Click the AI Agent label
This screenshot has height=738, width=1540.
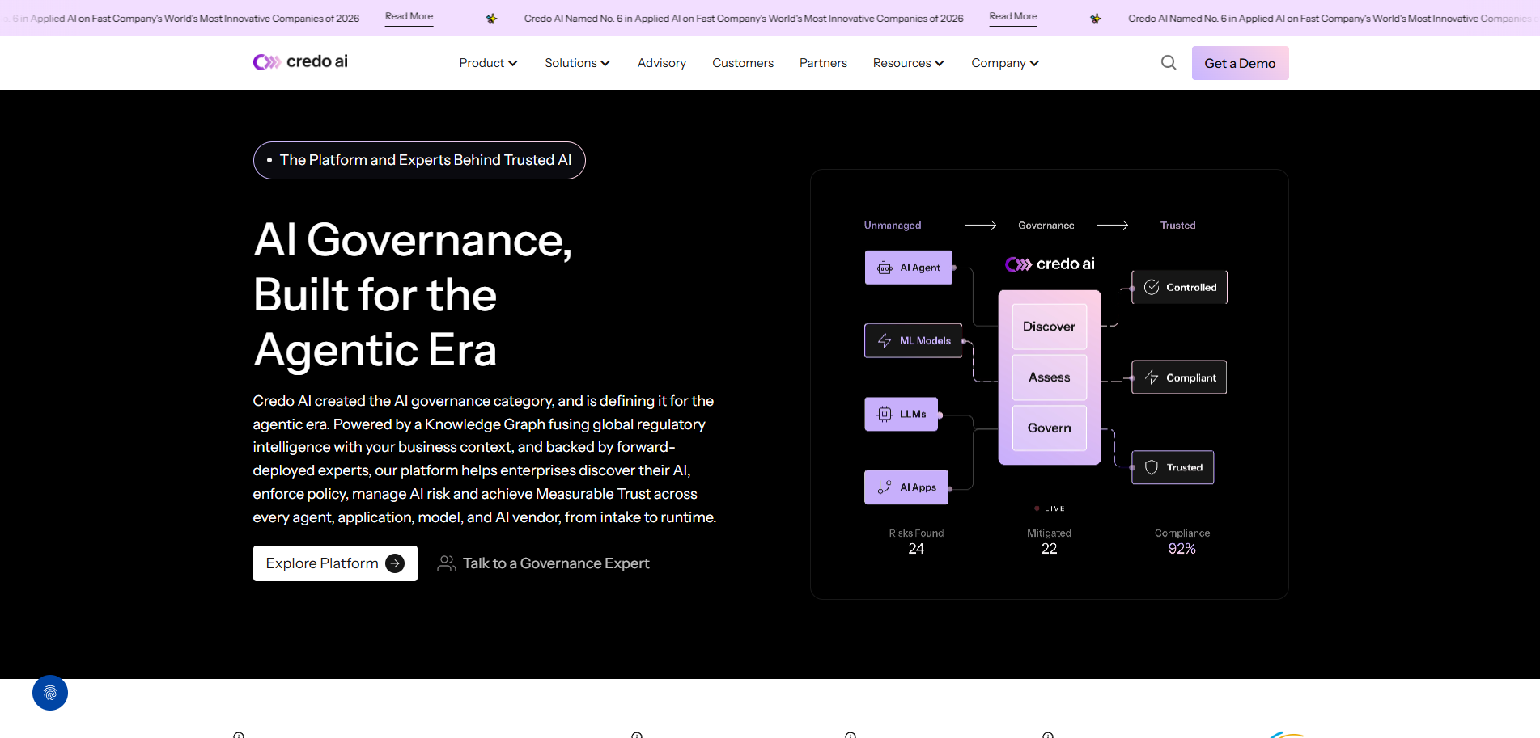920,268
